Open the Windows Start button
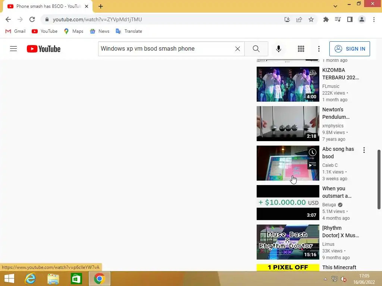Image resolution: width=382 pixels, height=286 pixels. pos(9,279)
